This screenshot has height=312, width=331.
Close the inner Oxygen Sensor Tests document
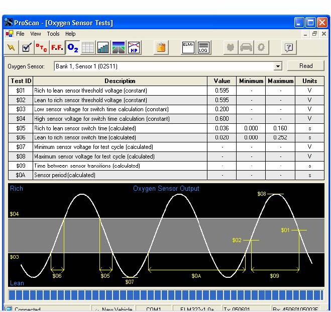tap(324, 34)
